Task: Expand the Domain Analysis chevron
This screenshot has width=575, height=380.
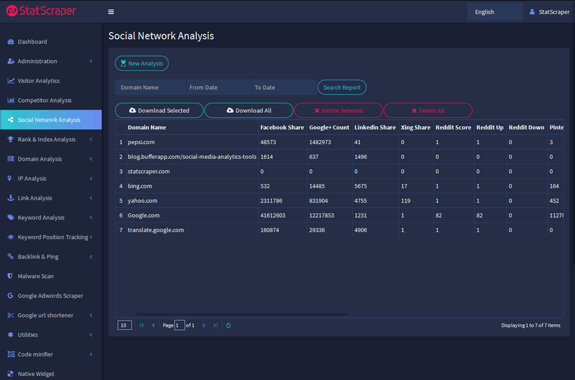Action: 91,159
